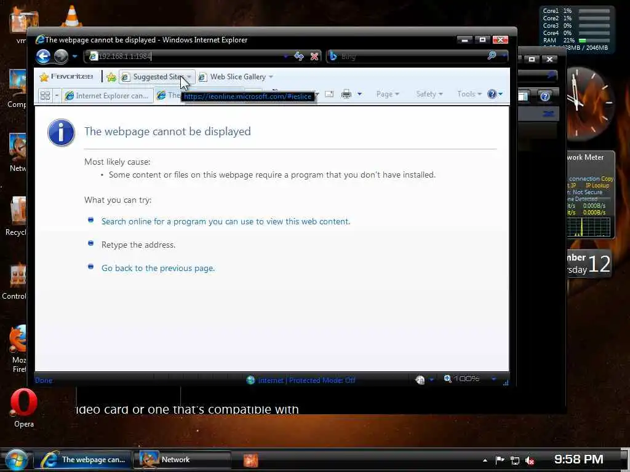Open the Mozilla Firefox desktop shortcut
630x472 pixels.
18,349
